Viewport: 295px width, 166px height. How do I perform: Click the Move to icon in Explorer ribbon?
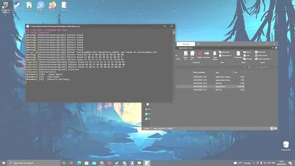[x=185, y=55]
